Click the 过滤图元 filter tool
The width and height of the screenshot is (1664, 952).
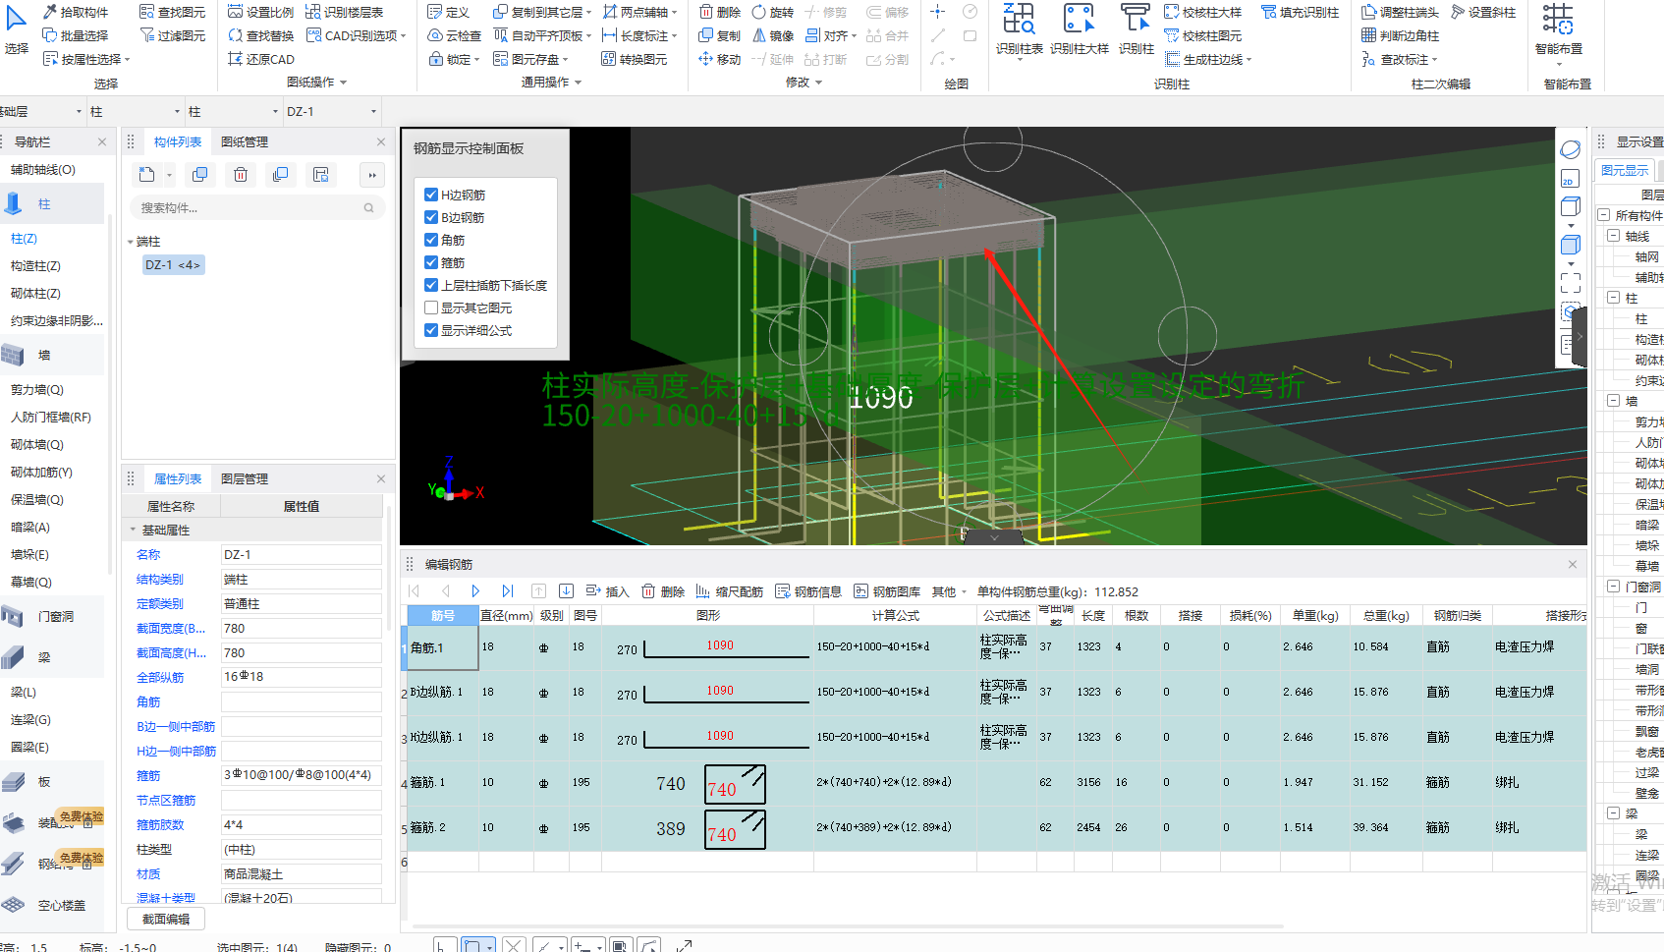tap(173, 35)
